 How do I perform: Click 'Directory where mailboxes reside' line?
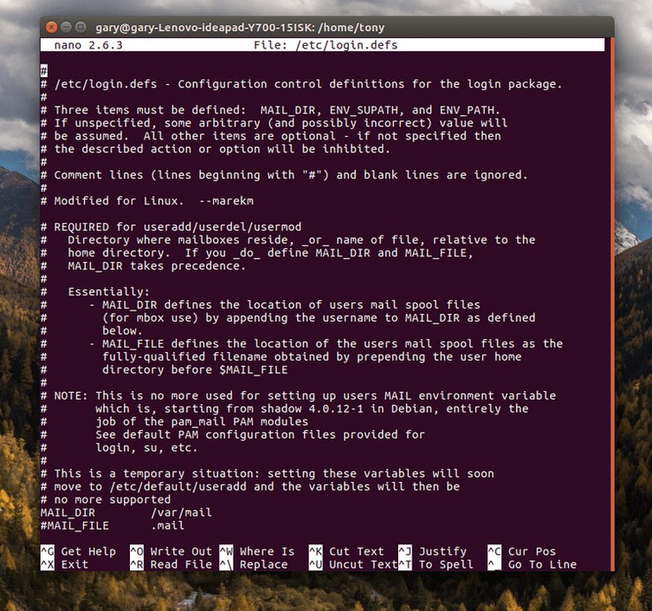click(288, 240)
